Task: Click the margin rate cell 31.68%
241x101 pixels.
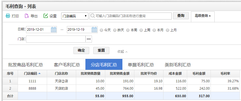Action: click(x=225, y=89)
